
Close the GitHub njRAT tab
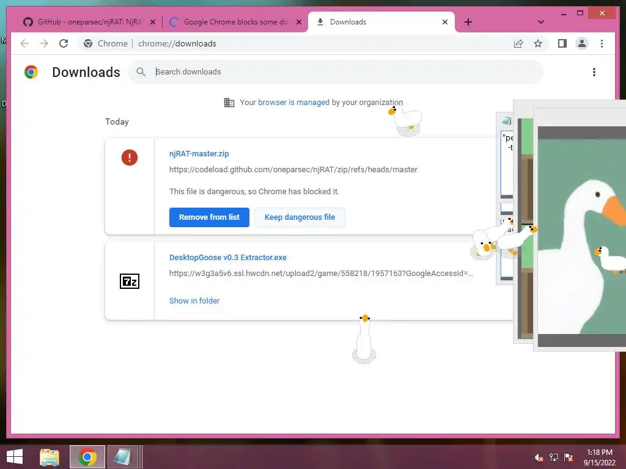(x=152, y=22)
